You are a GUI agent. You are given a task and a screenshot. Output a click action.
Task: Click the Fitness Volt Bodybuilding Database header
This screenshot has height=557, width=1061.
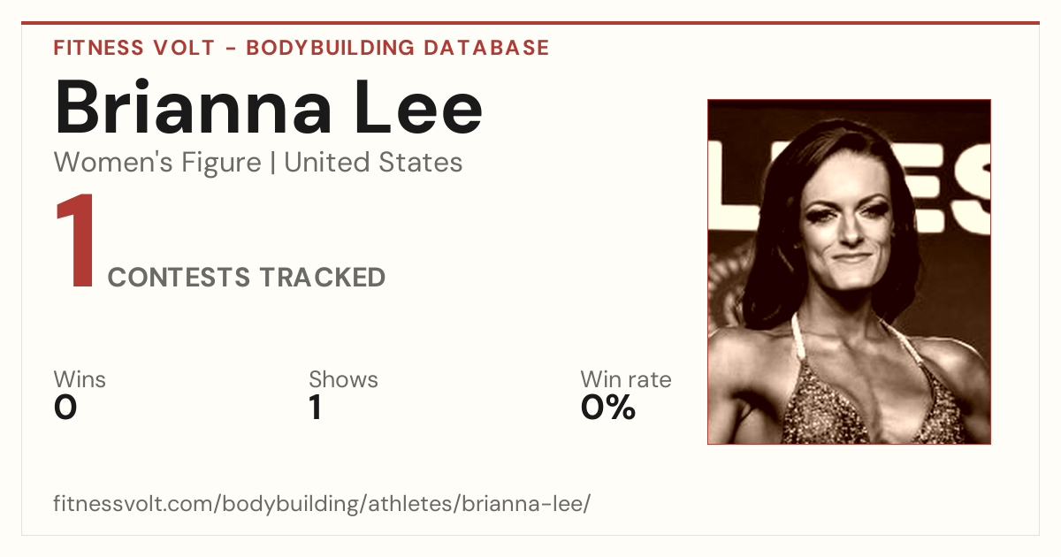point(302,48)
